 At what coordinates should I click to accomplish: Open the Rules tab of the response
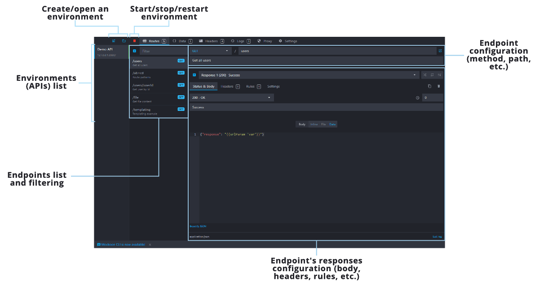coord(250,86)
